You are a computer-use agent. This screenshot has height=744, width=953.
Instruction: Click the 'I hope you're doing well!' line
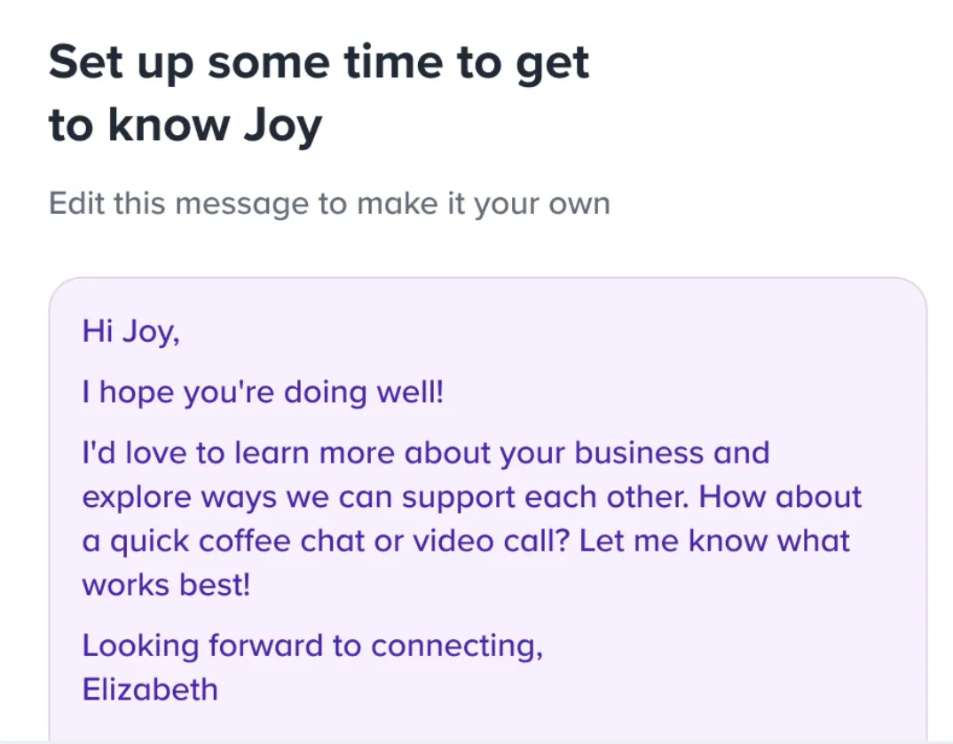click(263, 392)
